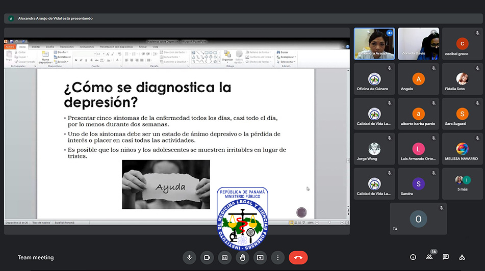
Task: Open the present screen option
Action: [x=260, y=257]
